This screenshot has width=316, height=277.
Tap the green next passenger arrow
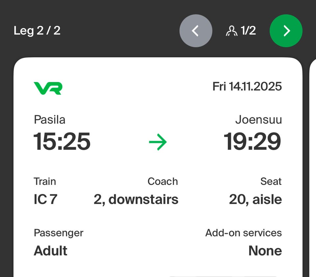pos(286,31)
